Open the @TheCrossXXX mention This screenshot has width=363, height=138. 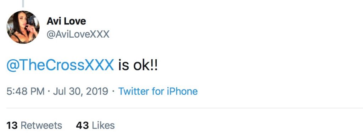[x=60, y=65]
